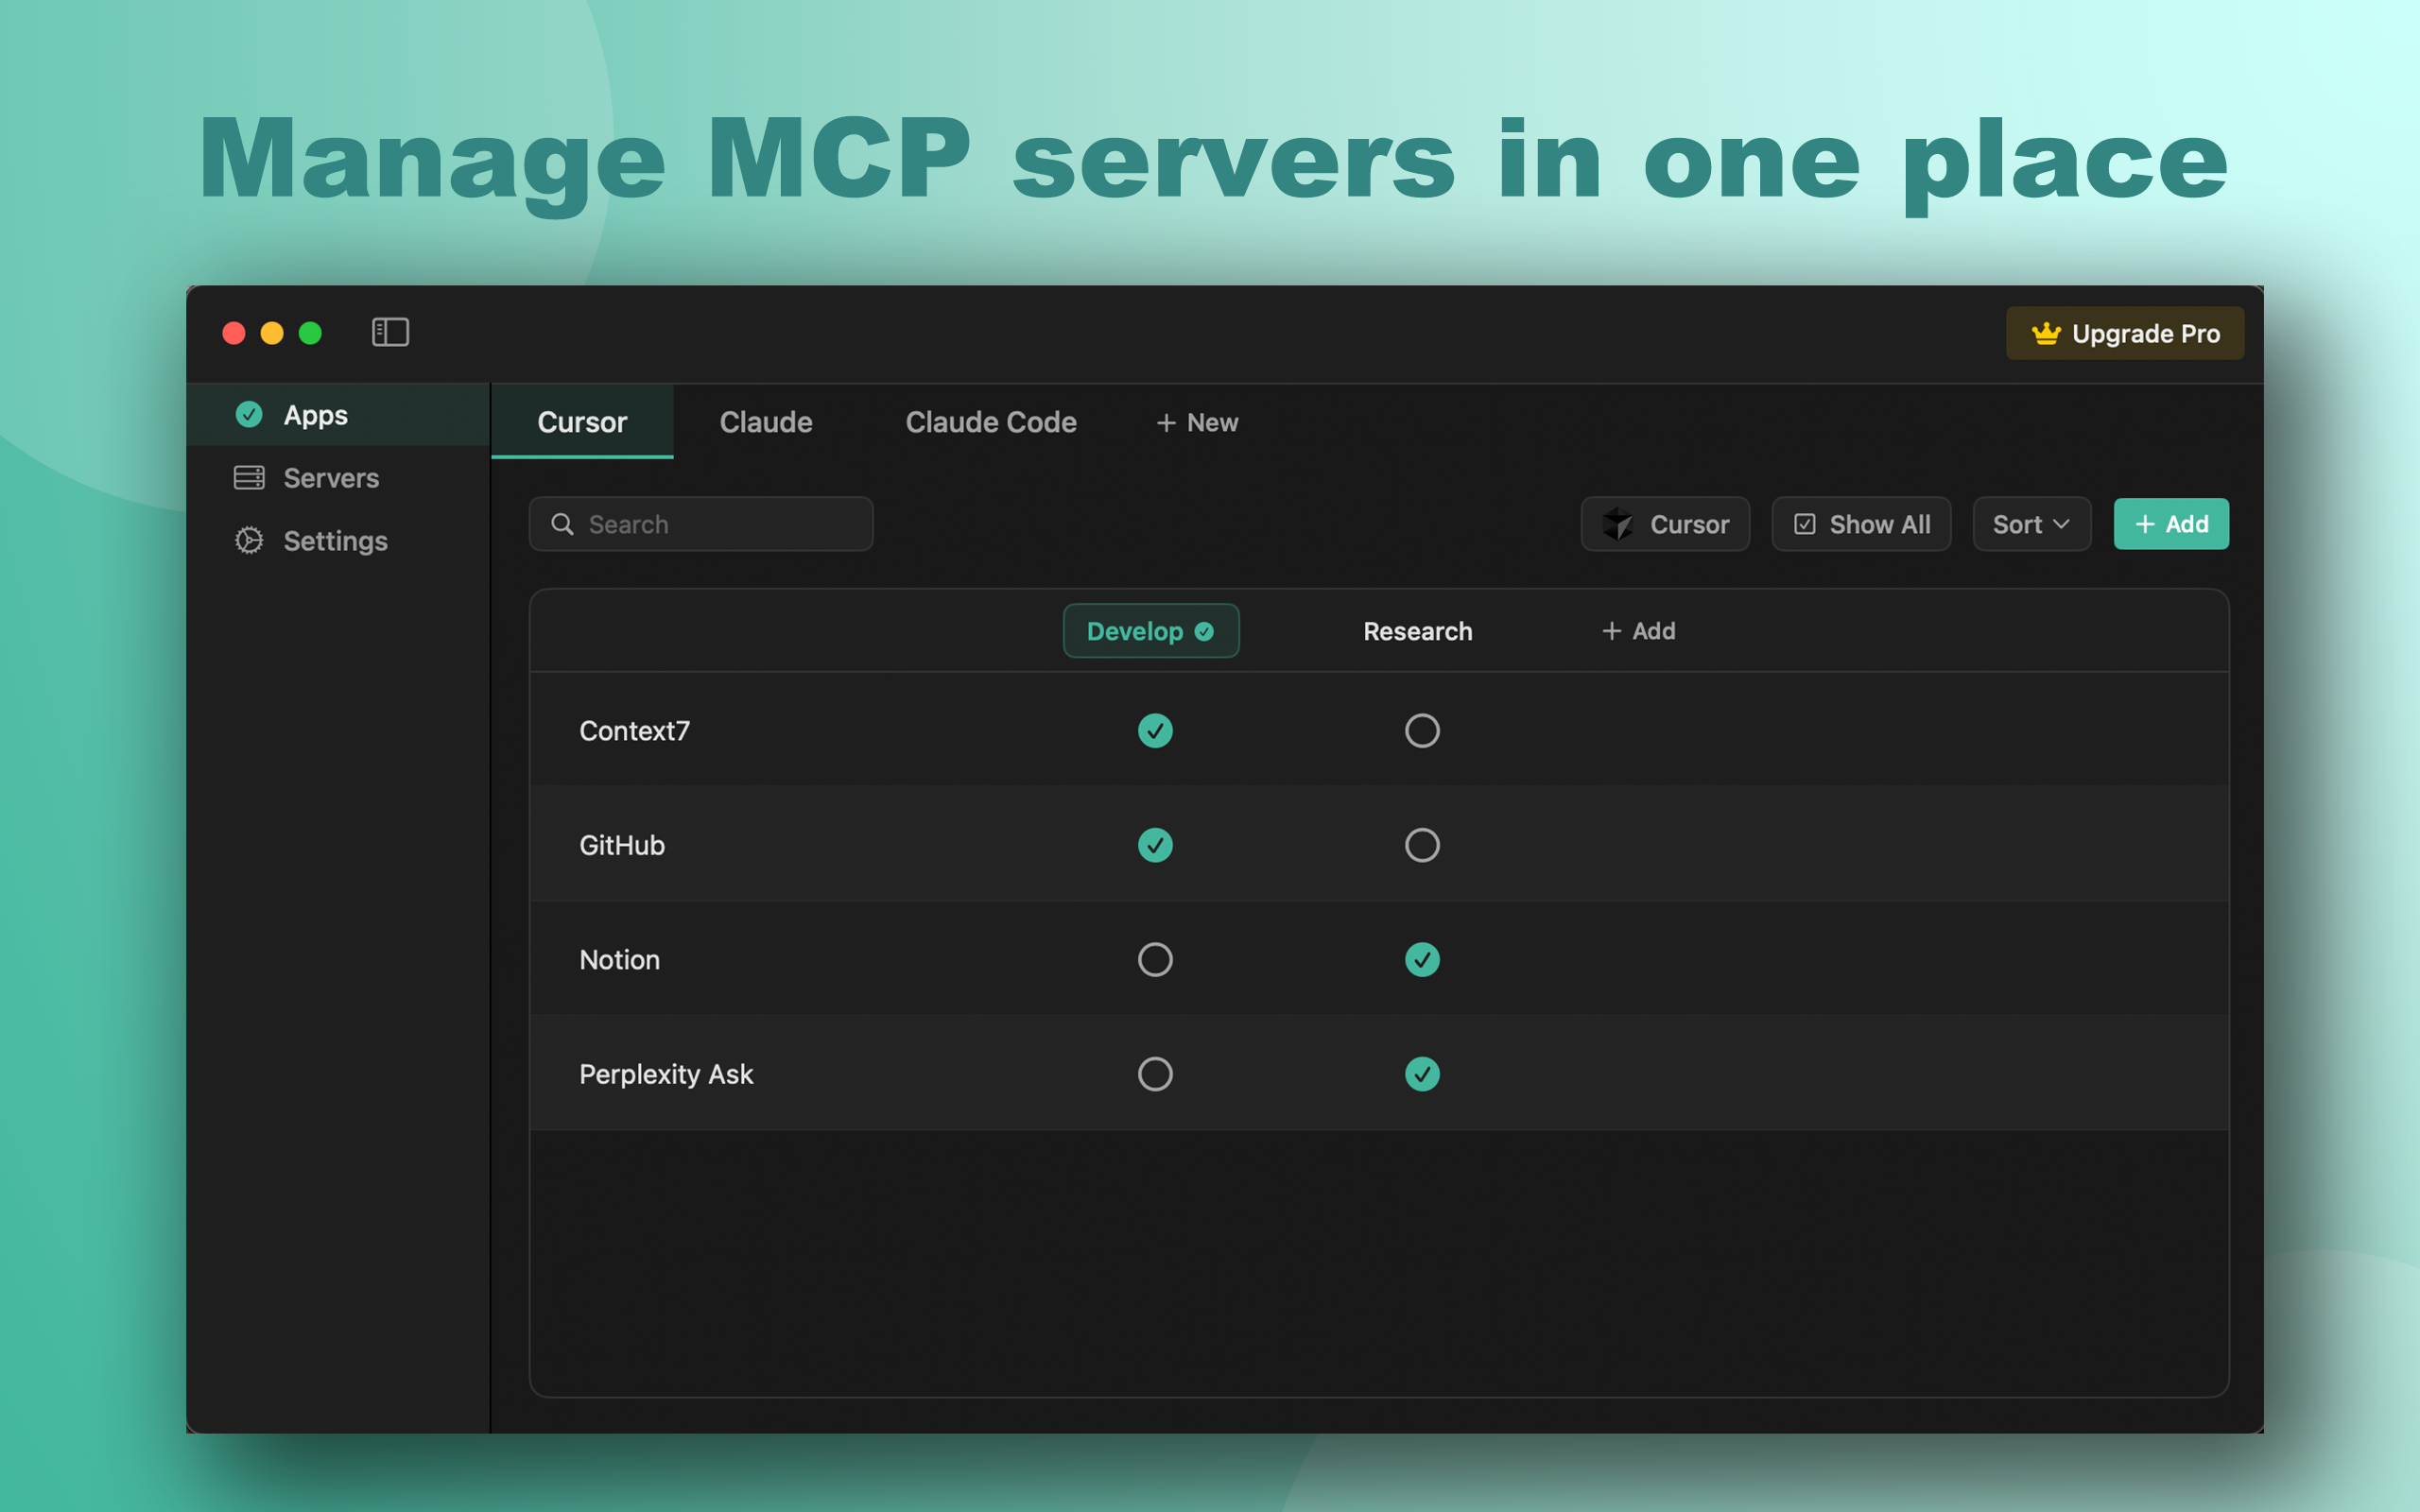Click the Servers list icon in sidebar

(249, 478)
